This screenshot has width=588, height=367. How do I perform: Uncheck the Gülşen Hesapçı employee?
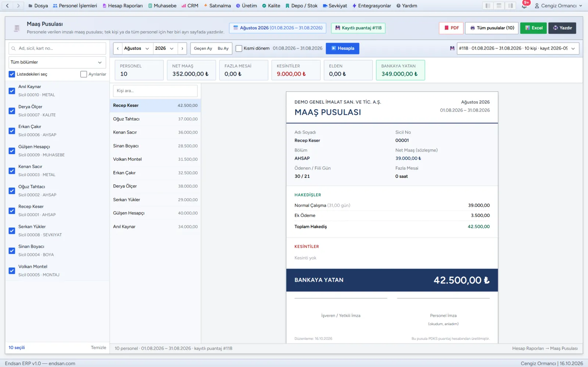[12, 151]
